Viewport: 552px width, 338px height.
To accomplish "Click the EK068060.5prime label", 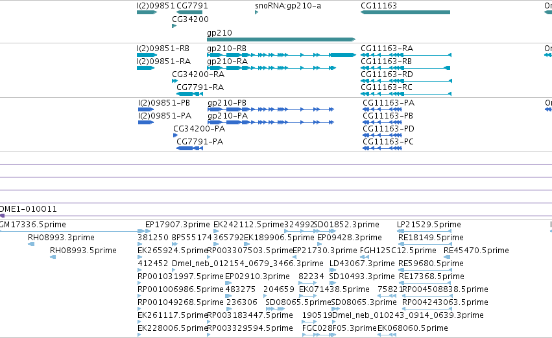I will [413, 328].
